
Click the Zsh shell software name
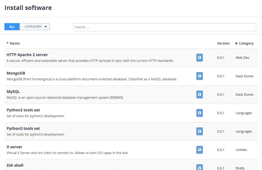pyautogui.click(x=15, y=165)
